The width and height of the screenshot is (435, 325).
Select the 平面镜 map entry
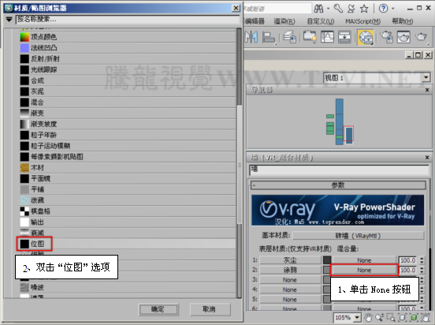coord(128,178)
